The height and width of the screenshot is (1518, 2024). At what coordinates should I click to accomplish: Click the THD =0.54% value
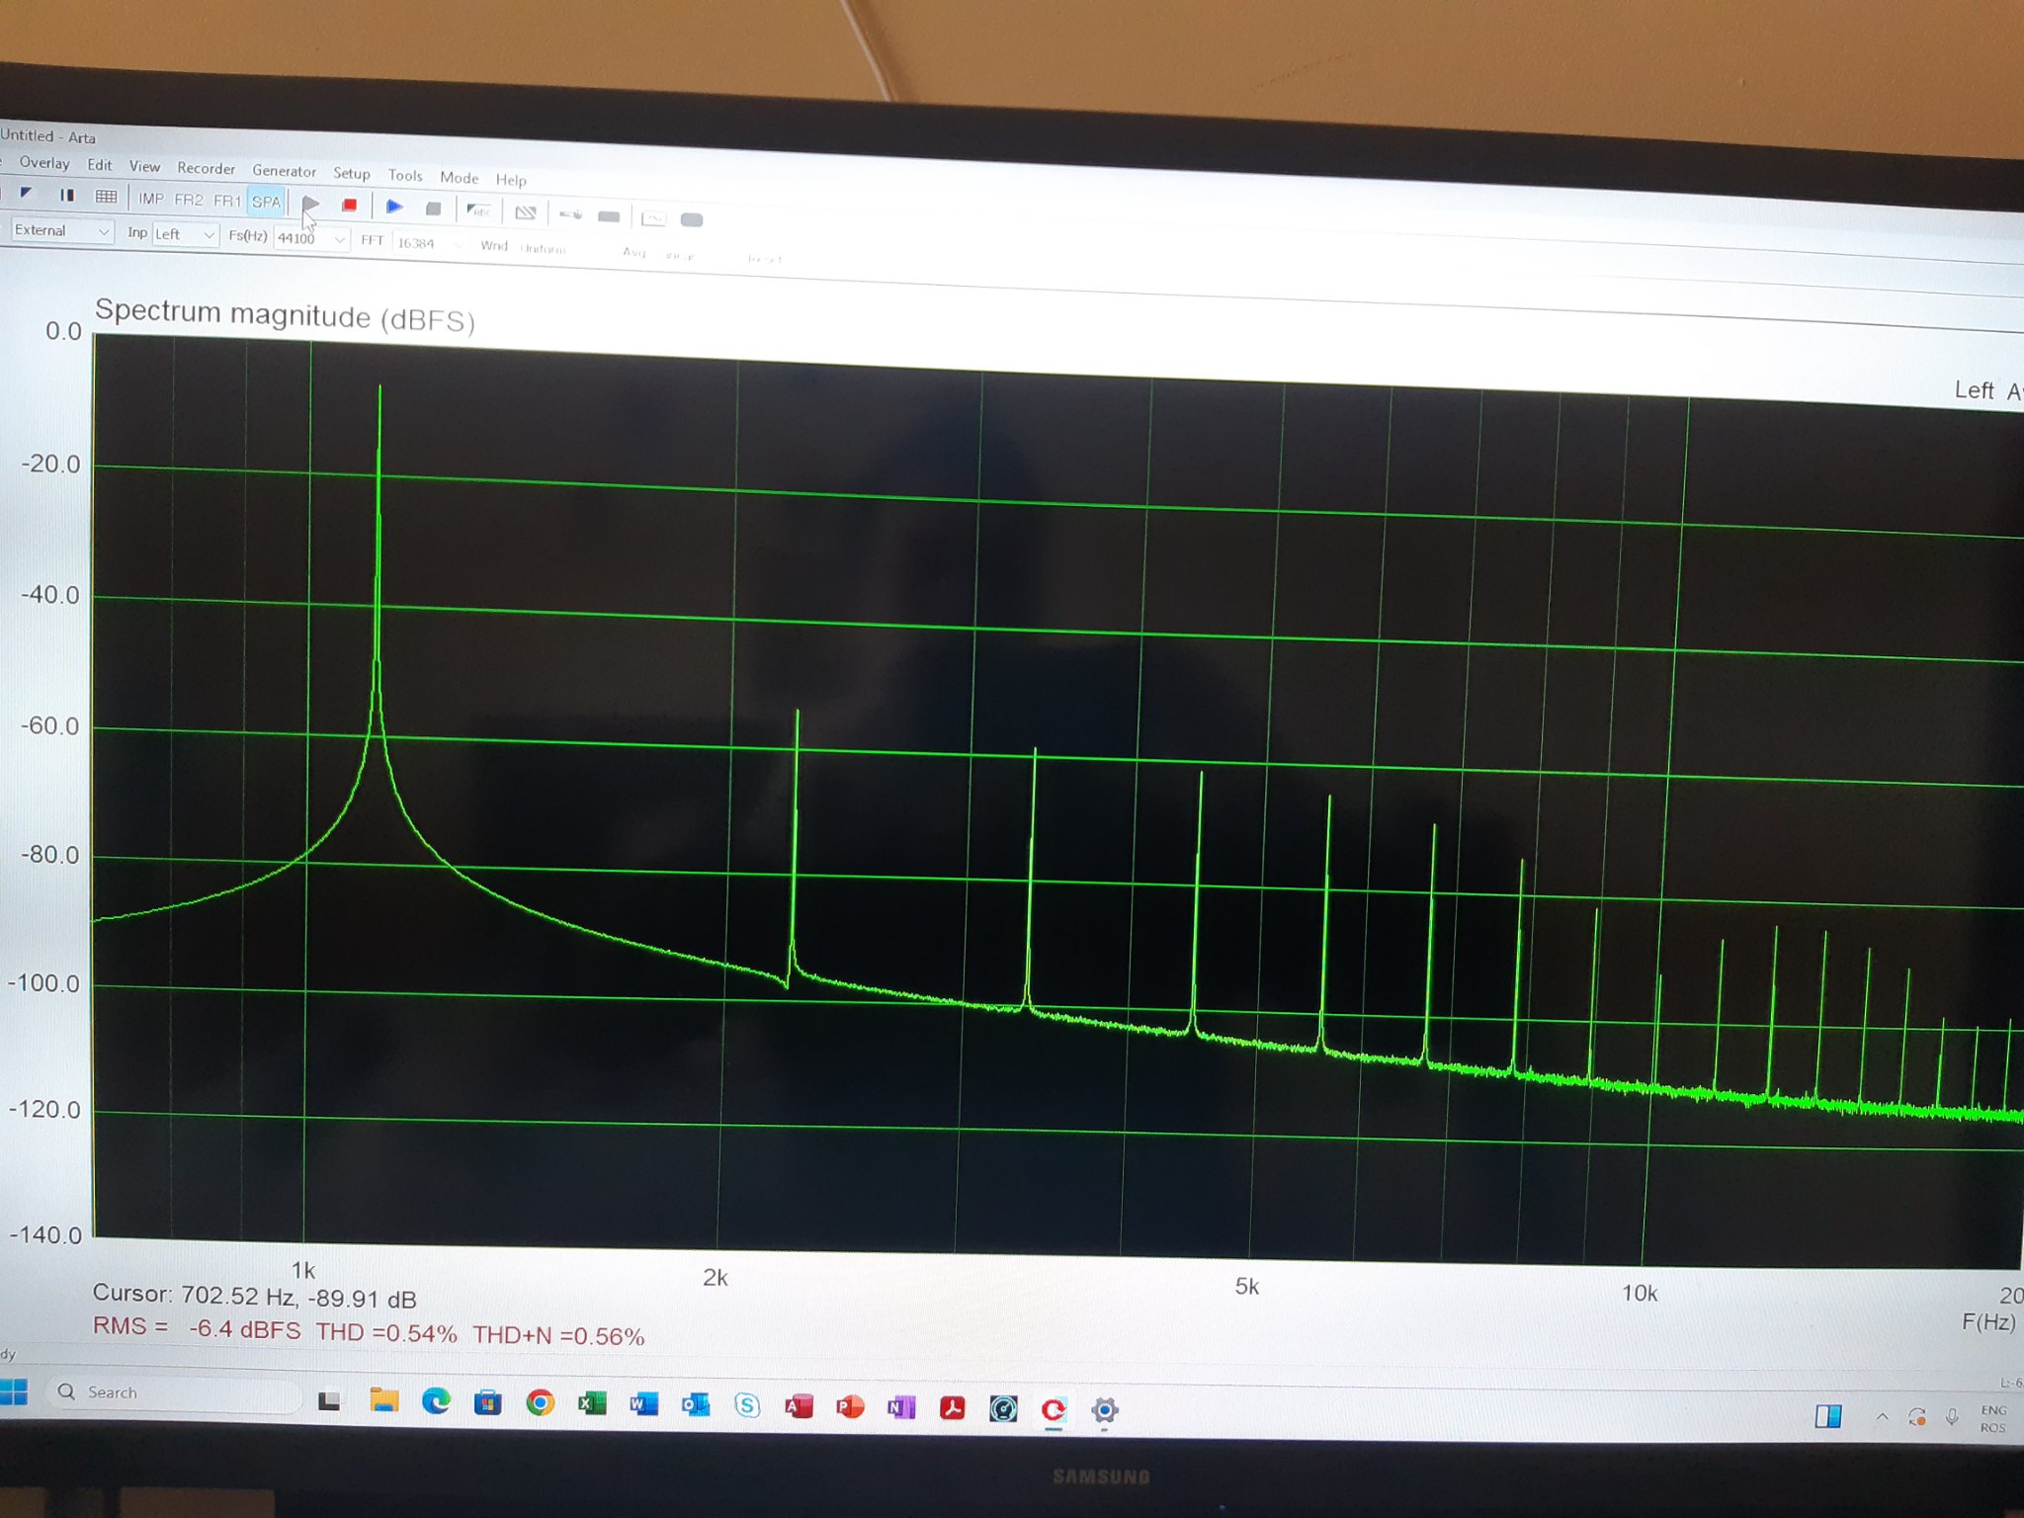(x=386, y=1332)
